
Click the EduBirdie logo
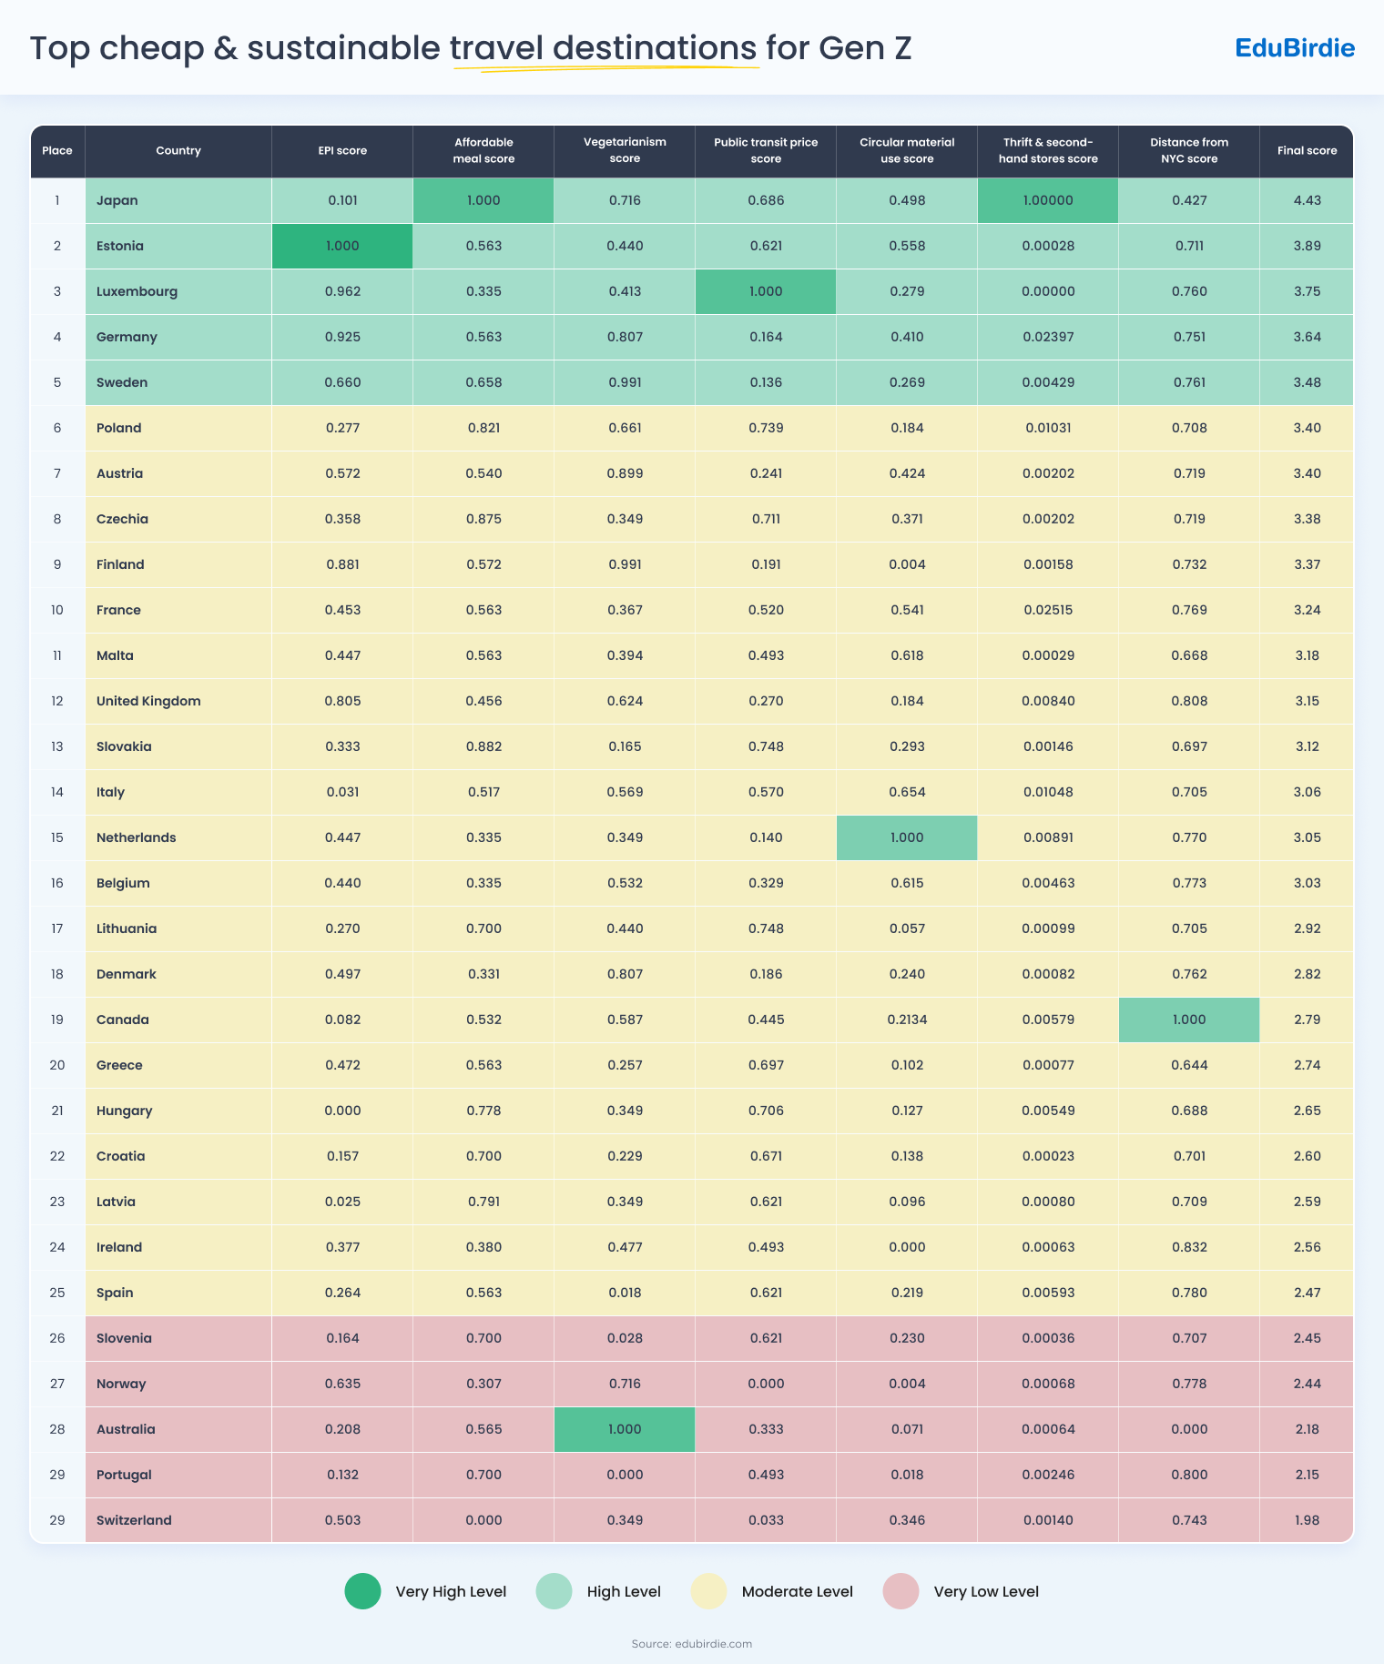(x=1294, y=48)
